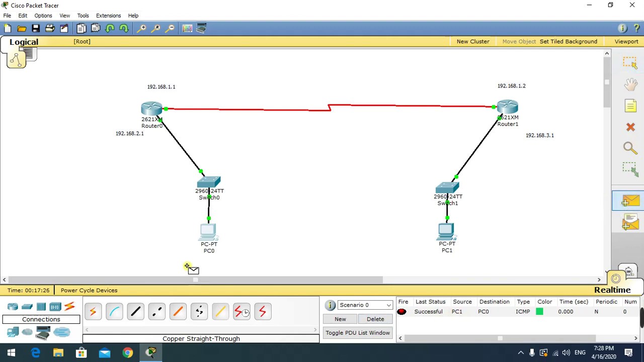Image resolution: width=644 pixels, height=362 pixels.
Task: Choose the Inspect magnifier tool
Action: coord(630,148)
